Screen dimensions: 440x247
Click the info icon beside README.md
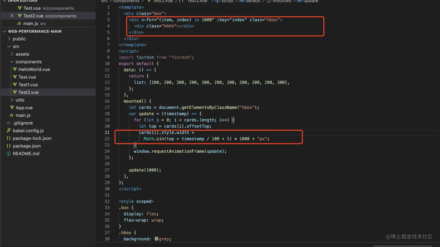point(8,153)
